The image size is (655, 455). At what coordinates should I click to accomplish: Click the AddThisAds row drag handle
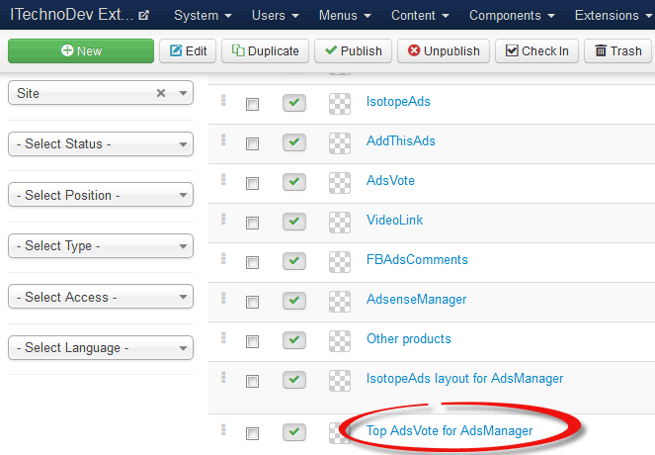(x=223, y=139)
